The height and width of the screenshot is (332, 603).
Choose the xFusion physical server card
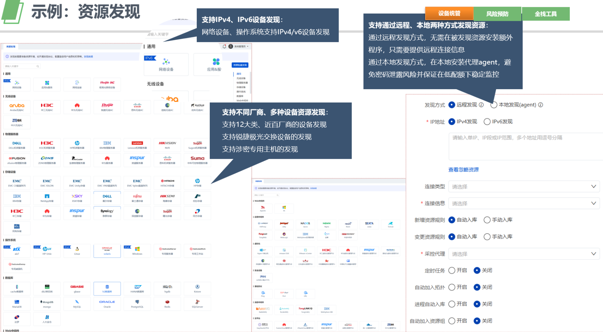17,160
